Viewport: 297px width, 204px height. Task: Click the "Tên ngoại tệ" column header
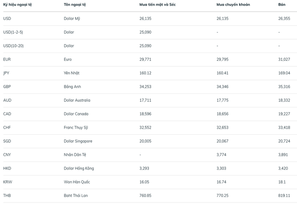[74, 5]
